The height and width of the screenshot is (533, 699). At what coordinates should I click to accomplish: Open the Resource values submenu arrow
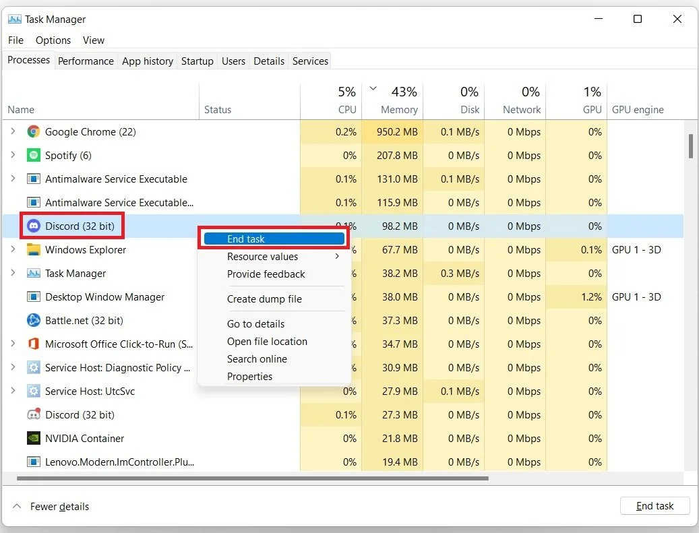(x=337, y=256)
